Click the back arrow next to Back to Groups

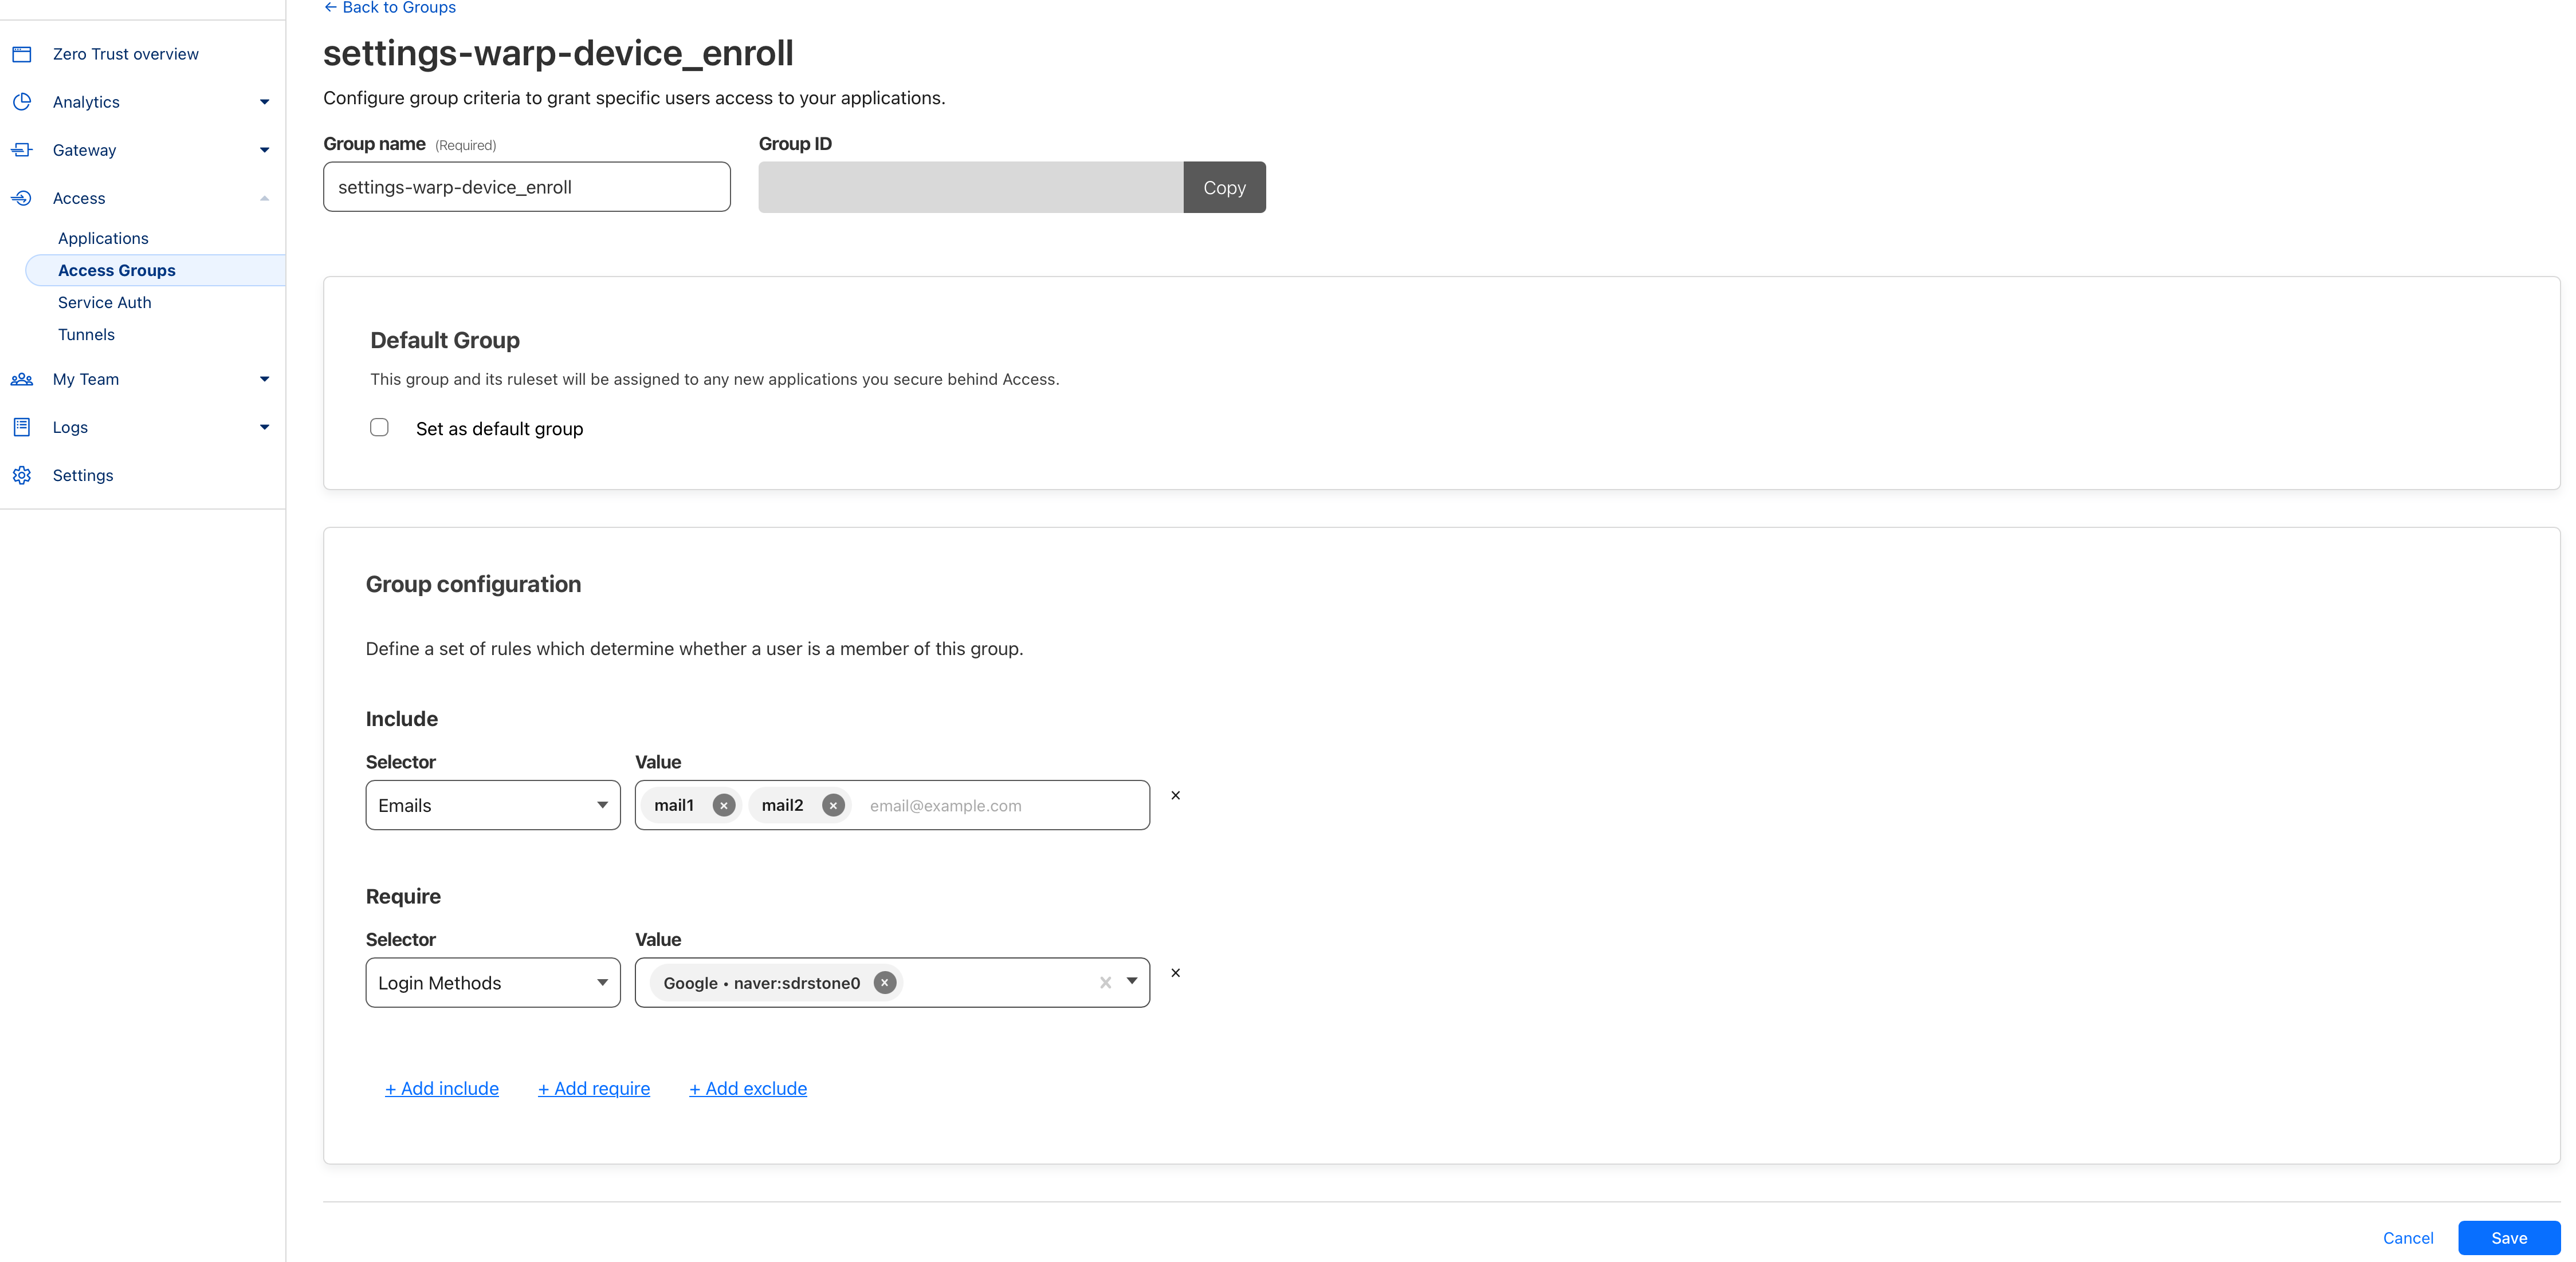click(330, 7)
